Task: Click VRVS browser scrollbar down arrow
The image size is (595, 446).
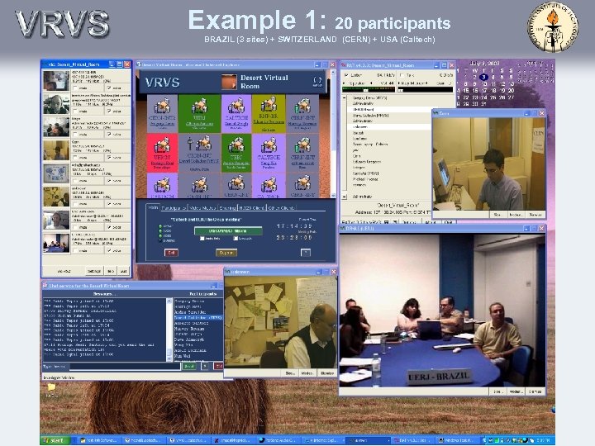Action: point(333,195)
